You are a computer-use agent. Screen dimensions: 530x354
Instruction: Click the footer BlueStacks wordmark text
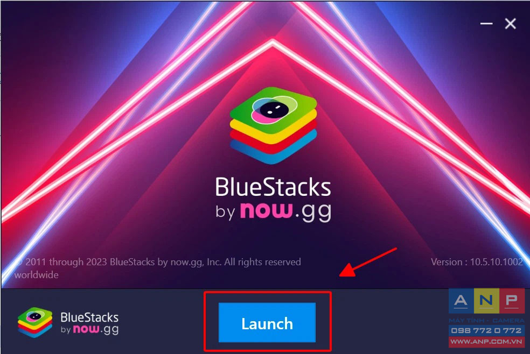pos(89,317)
